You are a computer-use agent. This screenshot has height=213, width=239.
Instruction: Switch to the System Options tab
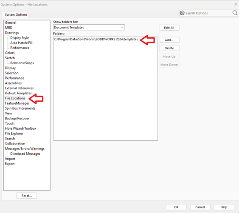(16, 14)
